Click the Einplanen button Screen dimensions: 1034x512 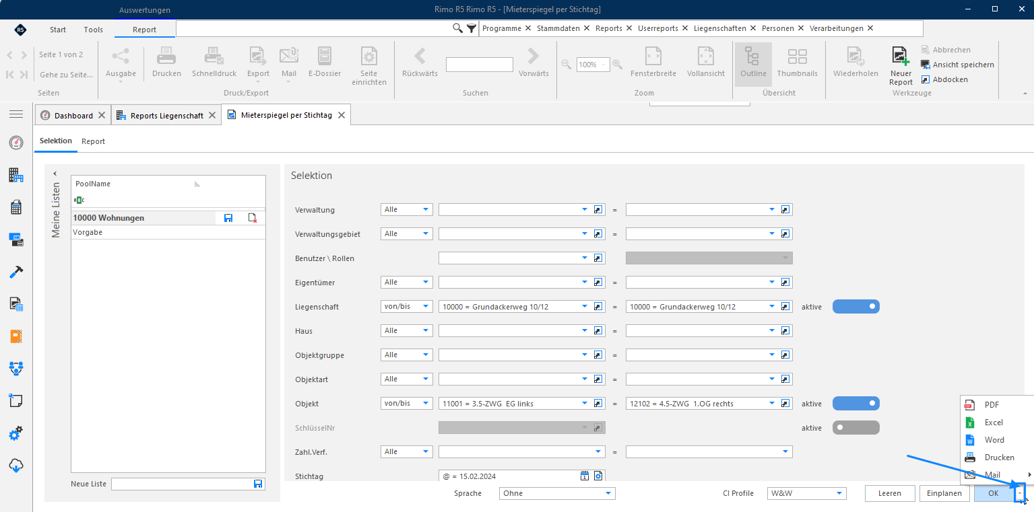944,493
